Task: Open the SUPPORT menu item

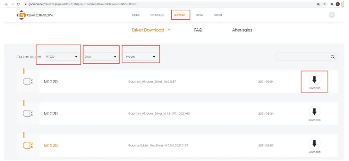Action: coord(180,15)
